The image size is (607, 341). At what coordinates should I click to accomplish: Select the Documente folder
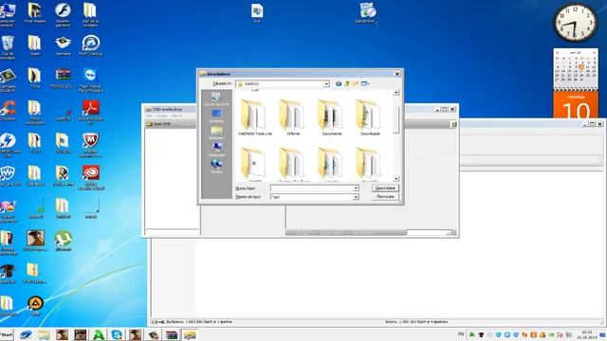pyautogui.click(x=332, y=117)
